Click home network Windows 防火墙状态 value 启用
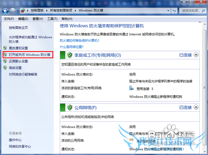The image size is (208, 155). tap(132, 74)
